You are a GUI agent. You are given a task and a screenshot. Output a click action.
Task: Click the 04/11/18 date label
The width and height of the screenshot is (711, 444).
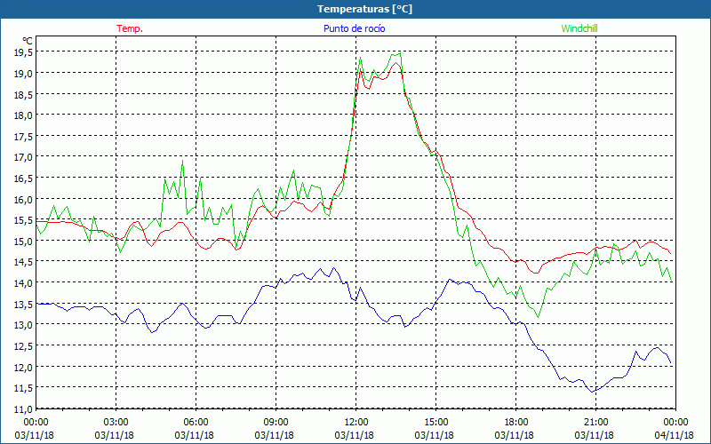coord(675,435)
